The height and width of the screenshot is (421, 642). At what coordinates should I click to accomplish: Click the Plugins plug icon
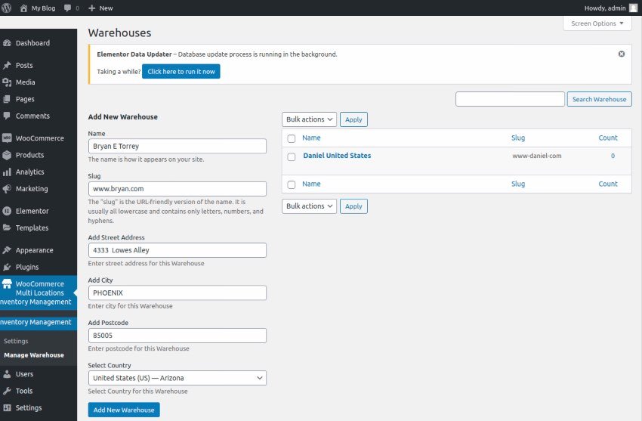(x=7, y=267)
